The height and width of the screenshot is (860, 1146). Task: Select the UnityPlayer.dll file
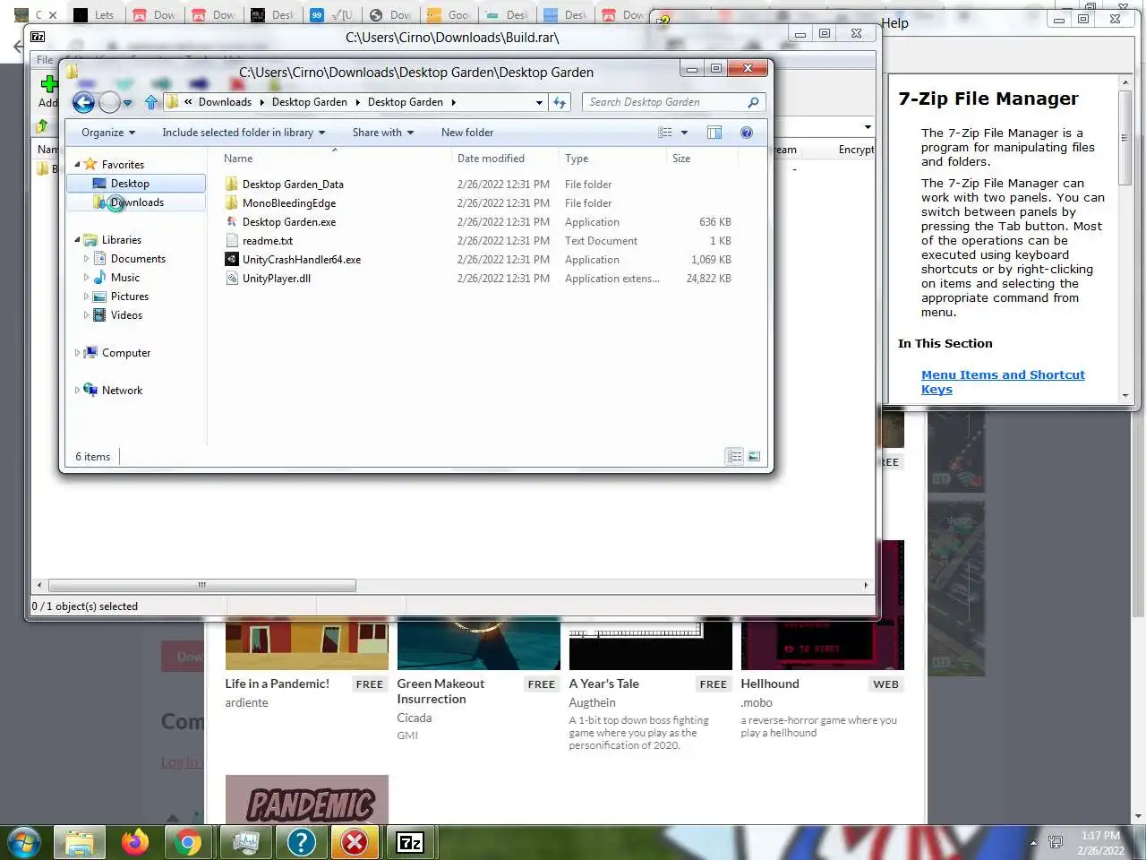point(277,279)
